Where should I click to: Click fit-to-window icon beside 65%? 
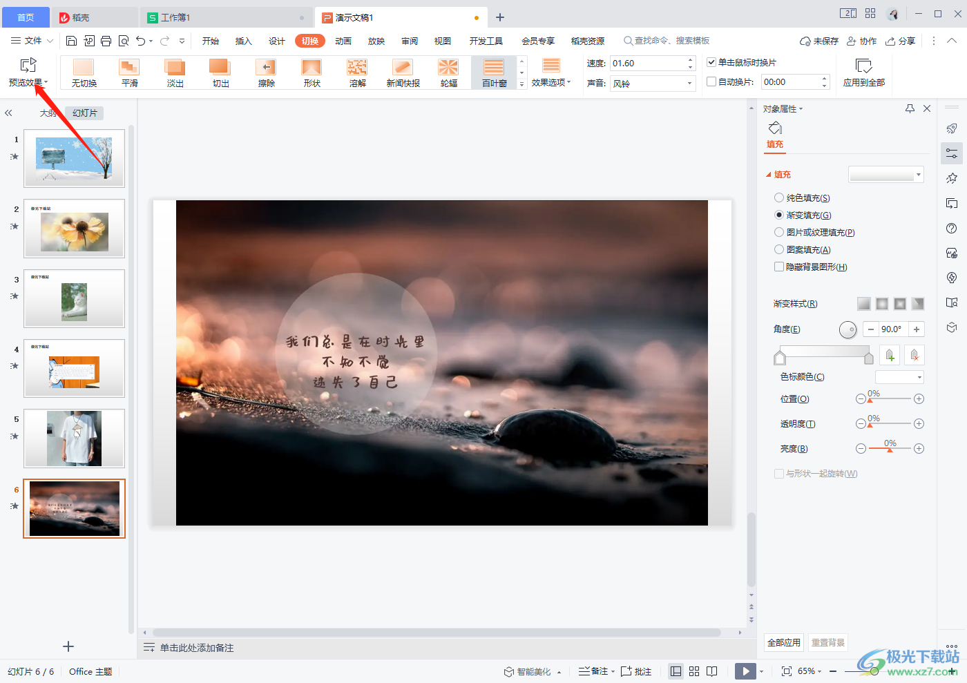click(x=786, y=671)
